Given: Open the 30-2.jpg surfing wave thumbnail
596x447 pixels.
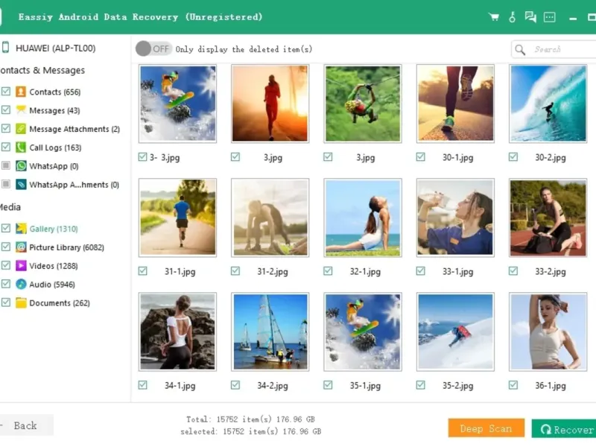Looking at the screenshot, I should click(548, 104).
